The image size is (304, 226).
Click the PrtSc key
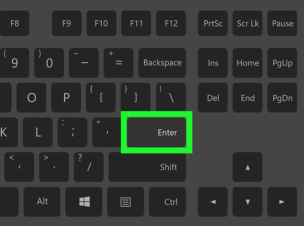(x=213, y=23)
